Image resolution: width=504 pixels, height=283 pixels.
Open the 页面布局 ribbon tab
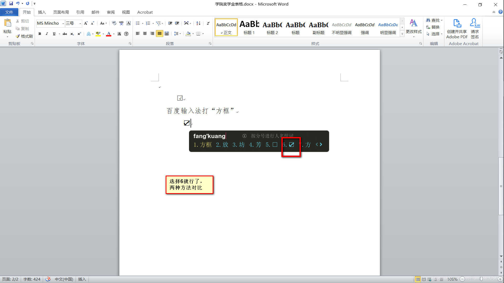click(x=61, y=12)
